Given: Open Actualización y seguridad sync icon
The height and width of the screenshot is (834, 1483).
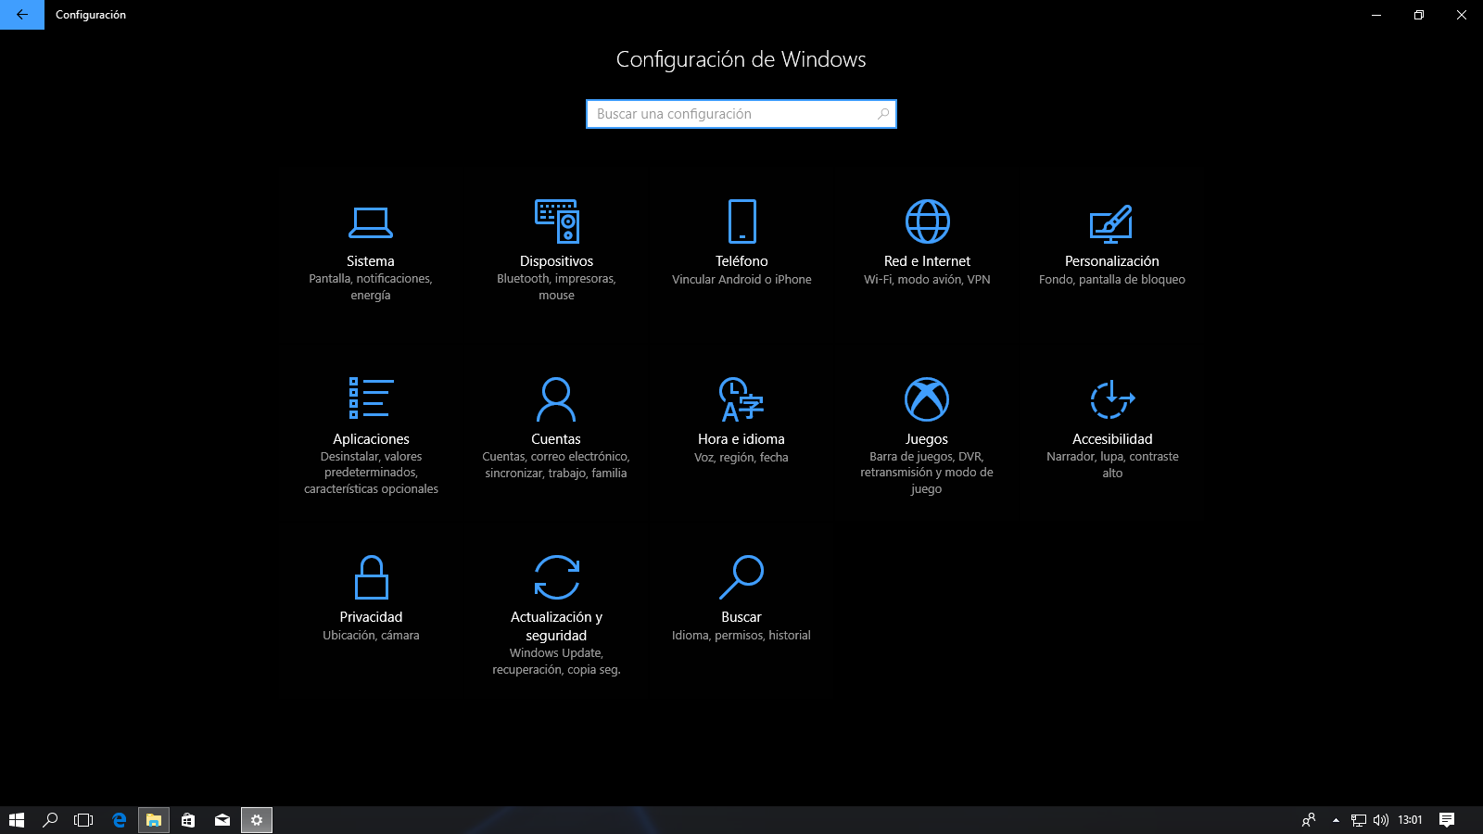Looking at the screenshot, I should click(x=556, y=577).
